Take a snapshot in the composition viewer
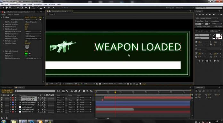 [x=76, y=84]
